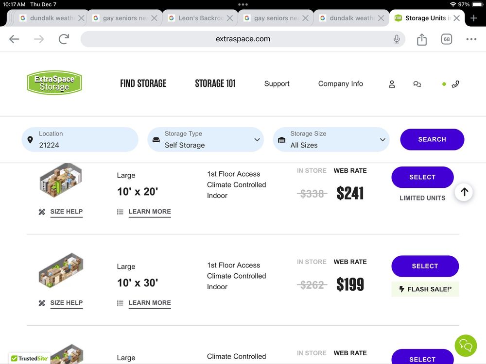Click the Extra Space Storage logo

(54, 83)
